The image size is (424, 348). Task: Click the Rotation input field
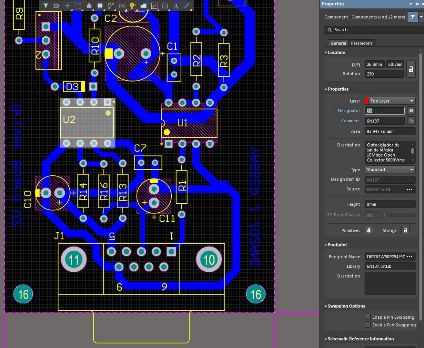pyautogui.click(x=384, y=74)
